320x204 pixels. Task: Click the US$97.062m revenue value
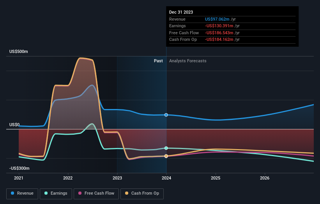[x=217, y=19]
